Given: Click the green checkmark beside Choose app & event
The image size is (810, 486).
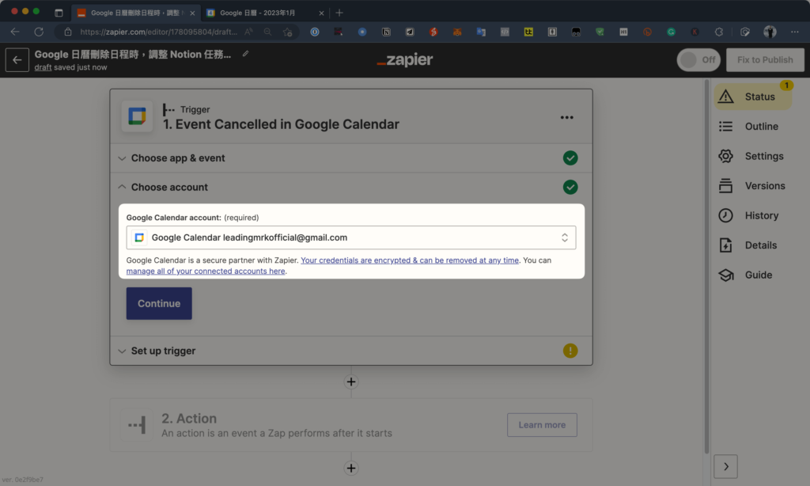Looking at the screenshot, I should click(x=570, y=158).
